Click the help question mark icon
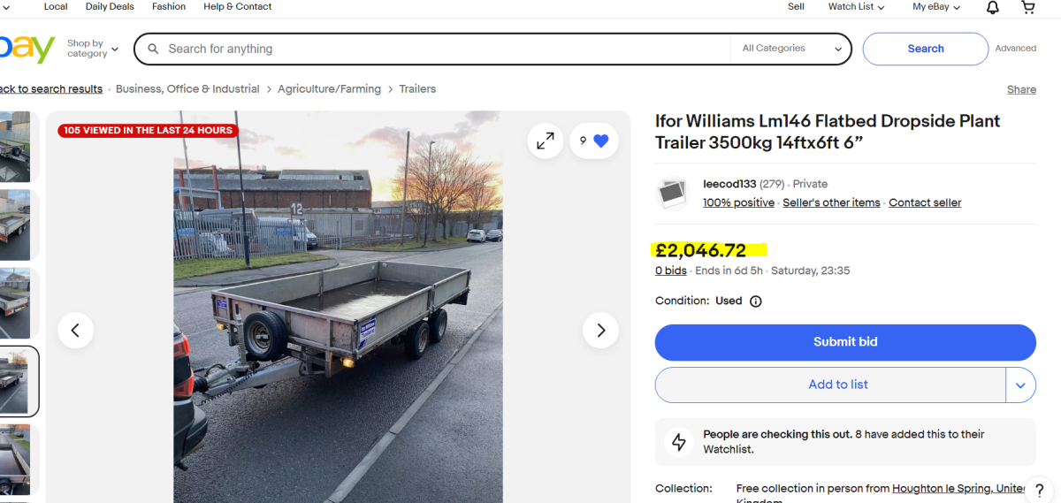Screen dimensions: 1061x503 pyautogui.click(x=1040, y=491)
